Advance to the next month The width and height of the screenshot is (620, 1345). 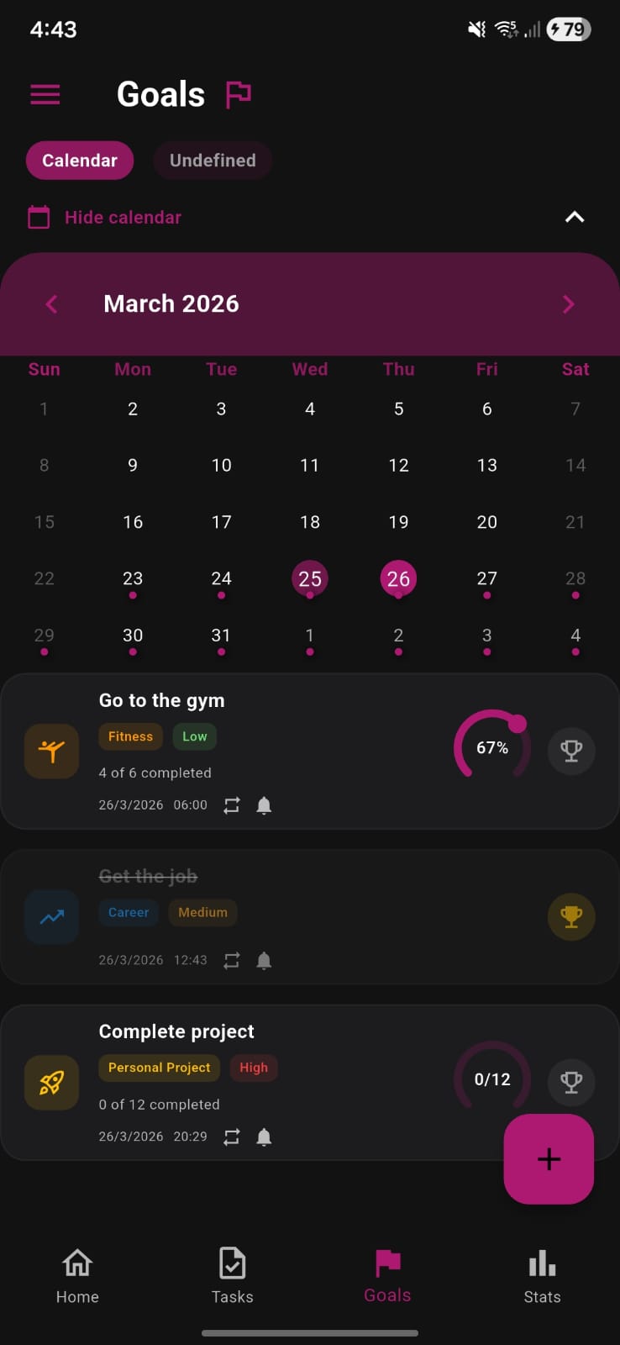[x=568, y=303]
